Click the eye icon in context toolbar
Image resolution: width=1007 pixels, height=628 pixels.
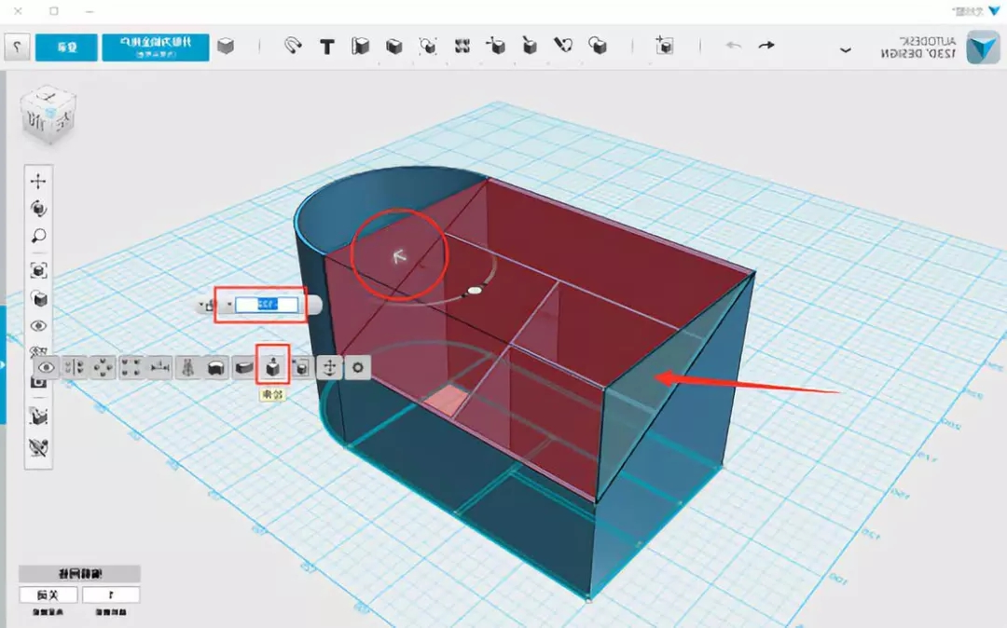47,367
